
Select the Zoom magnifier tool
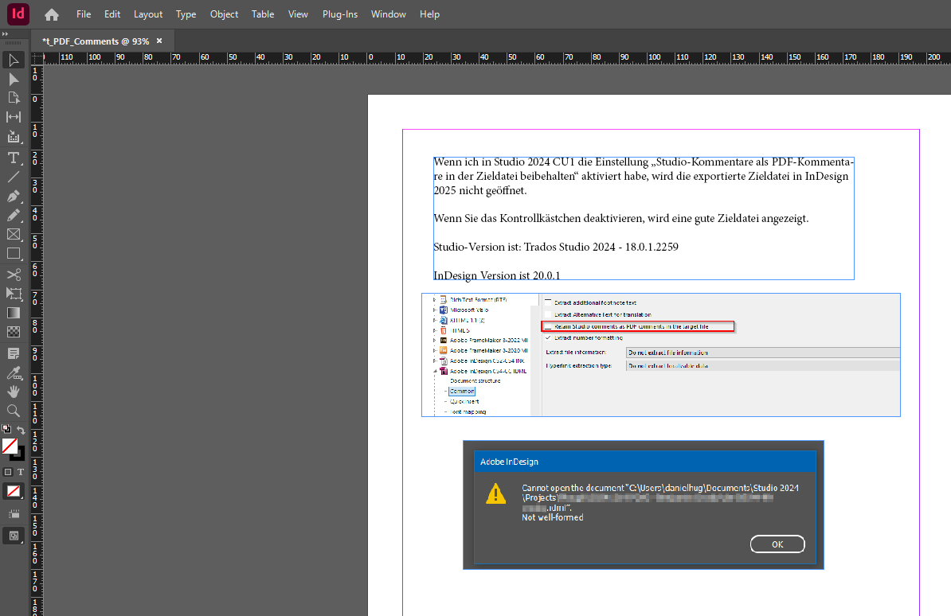pos(14,411)
